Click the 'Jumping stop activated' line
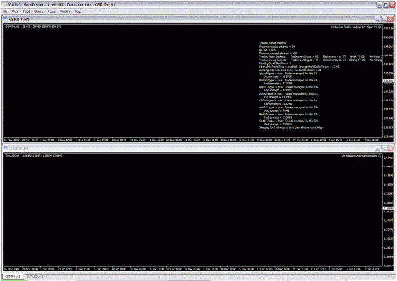 [290, 70]
